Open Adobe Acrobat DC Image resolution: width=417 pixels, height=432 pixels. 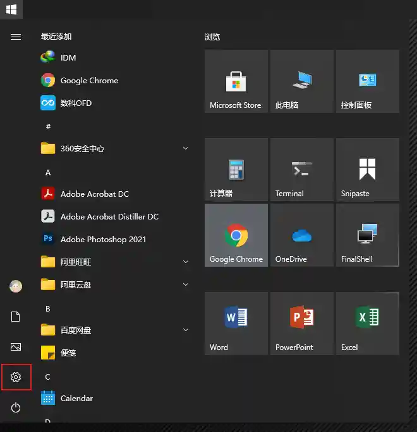115,194
